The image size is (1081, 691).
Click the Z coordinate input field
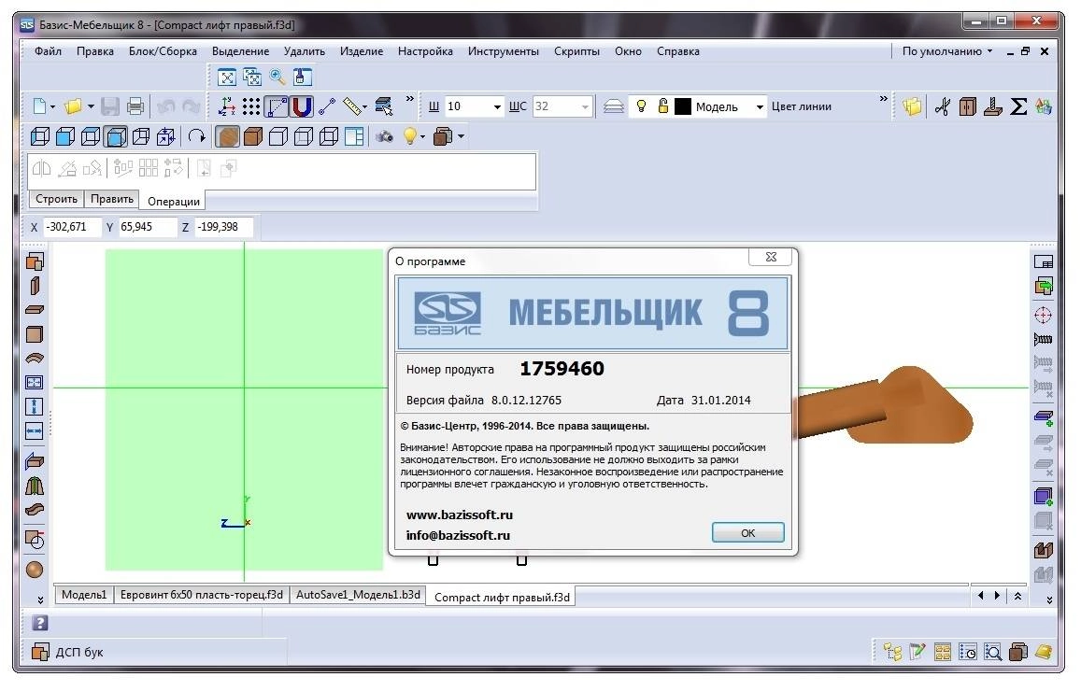click(x=224, y=227)
